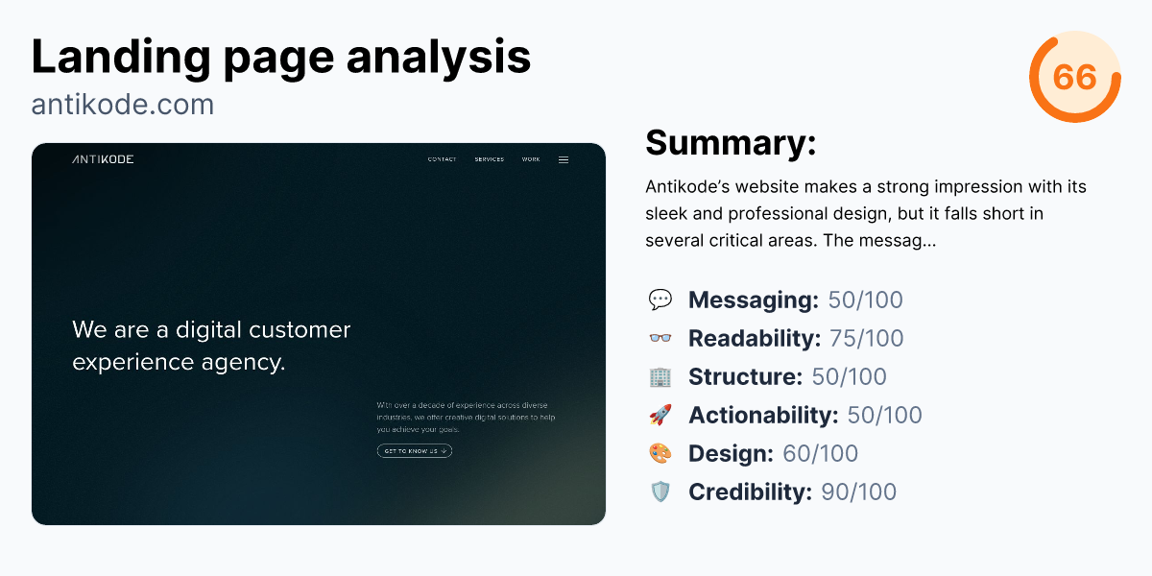Select the WORK navigation item
The height and width of the screenshot is (576, 1152).
530,159
